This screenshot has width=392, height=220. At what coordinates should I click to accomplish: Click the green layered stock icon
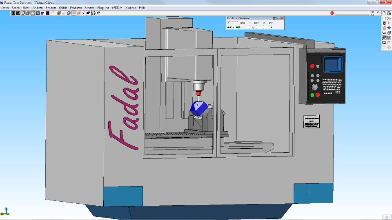69,13
